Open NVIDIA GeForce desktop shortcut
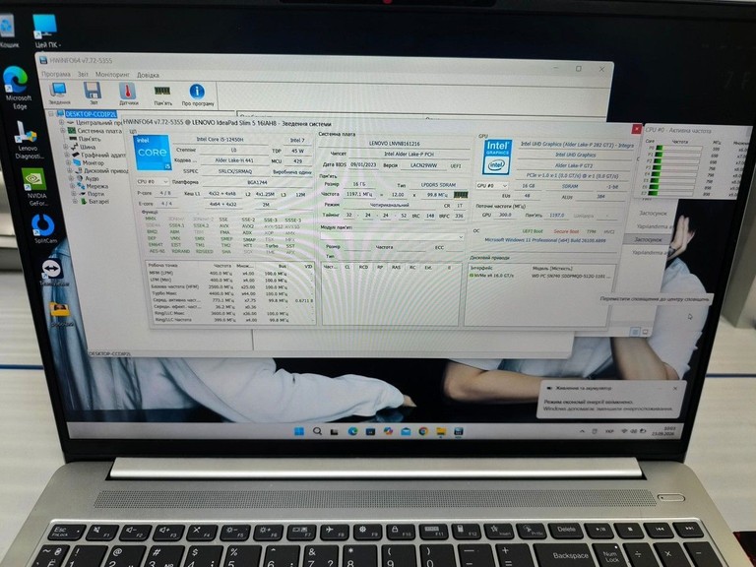Screen dimensions: 756x567 (x=35, y=187)
